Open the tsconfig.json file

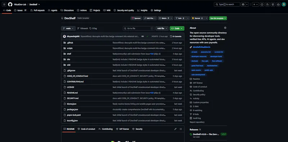coord(72,121)
